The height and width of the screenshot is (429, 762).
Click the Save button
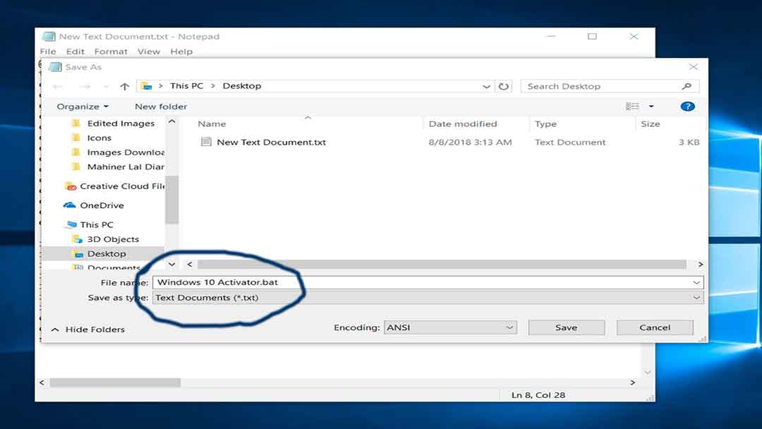click(566, 327)
